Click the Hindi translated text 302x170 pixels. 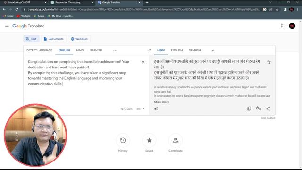coord(207,70)
